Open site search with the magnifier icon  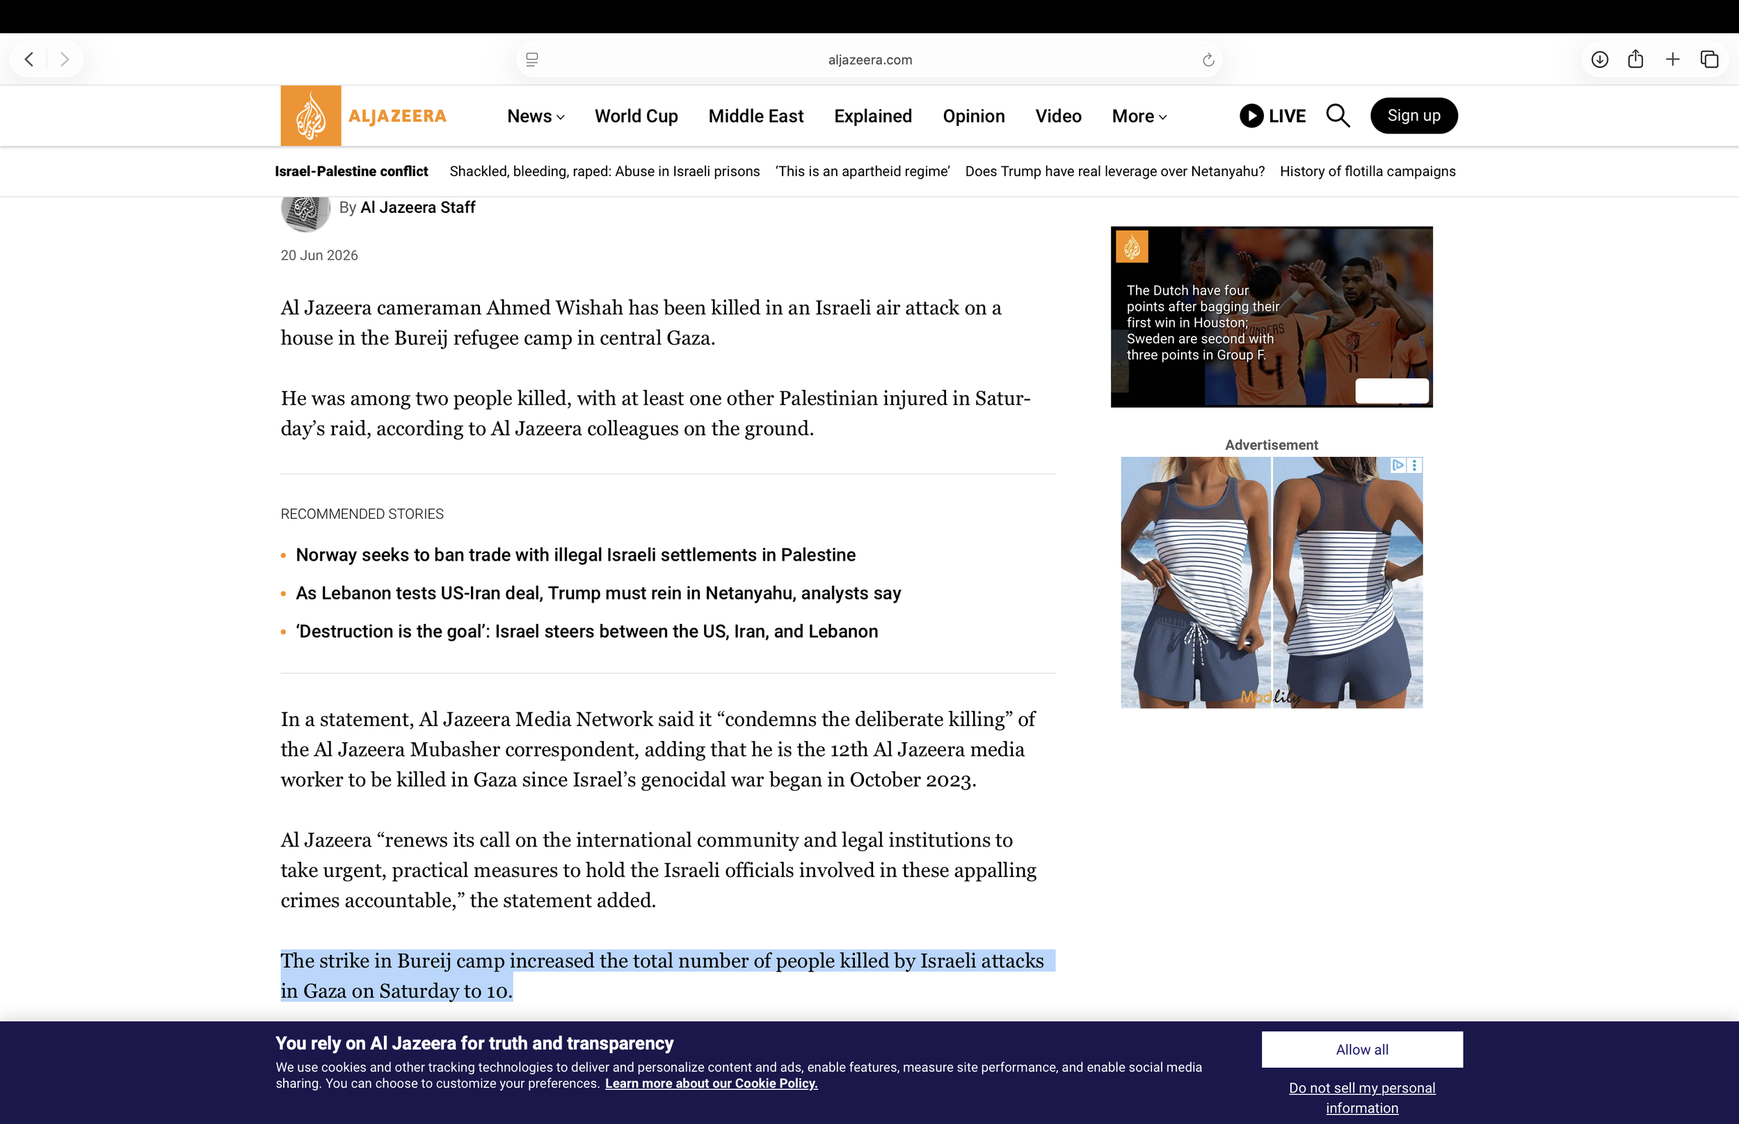[1338, 116]
